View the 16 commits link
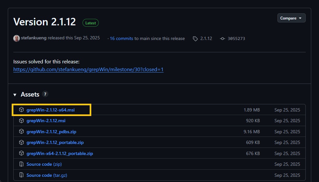The image size is (319, 182). [x=121, y=38]
